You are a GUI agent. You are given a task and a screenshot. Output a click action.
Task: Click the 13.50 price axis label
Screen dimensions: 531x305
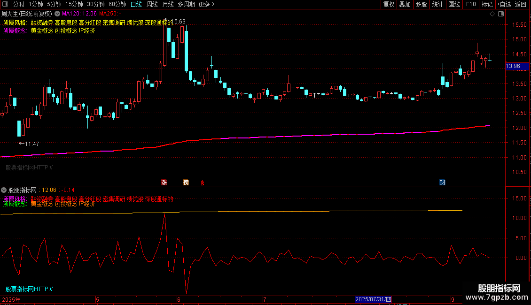tap(519, 84)
